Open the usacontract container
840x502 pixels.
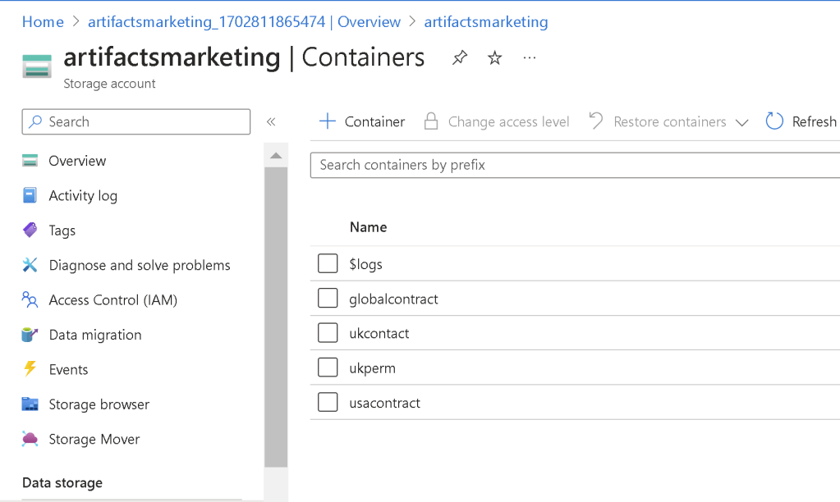[384, 403]
